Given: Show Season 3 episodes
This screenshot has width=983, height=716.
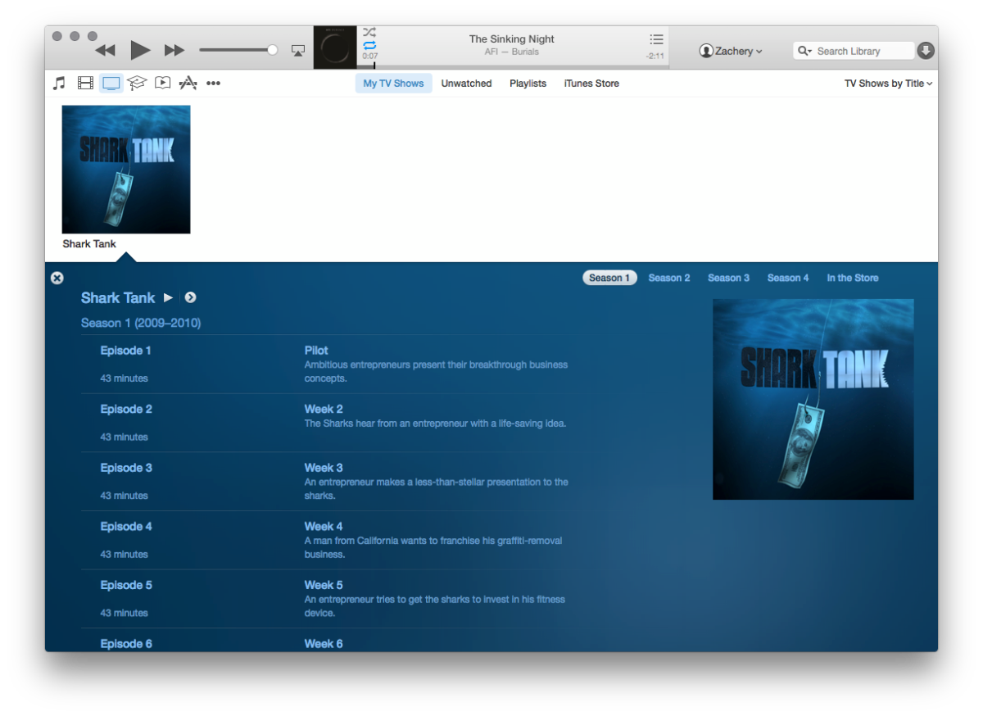Looking at the screenshot, I should tap(728, 278).
